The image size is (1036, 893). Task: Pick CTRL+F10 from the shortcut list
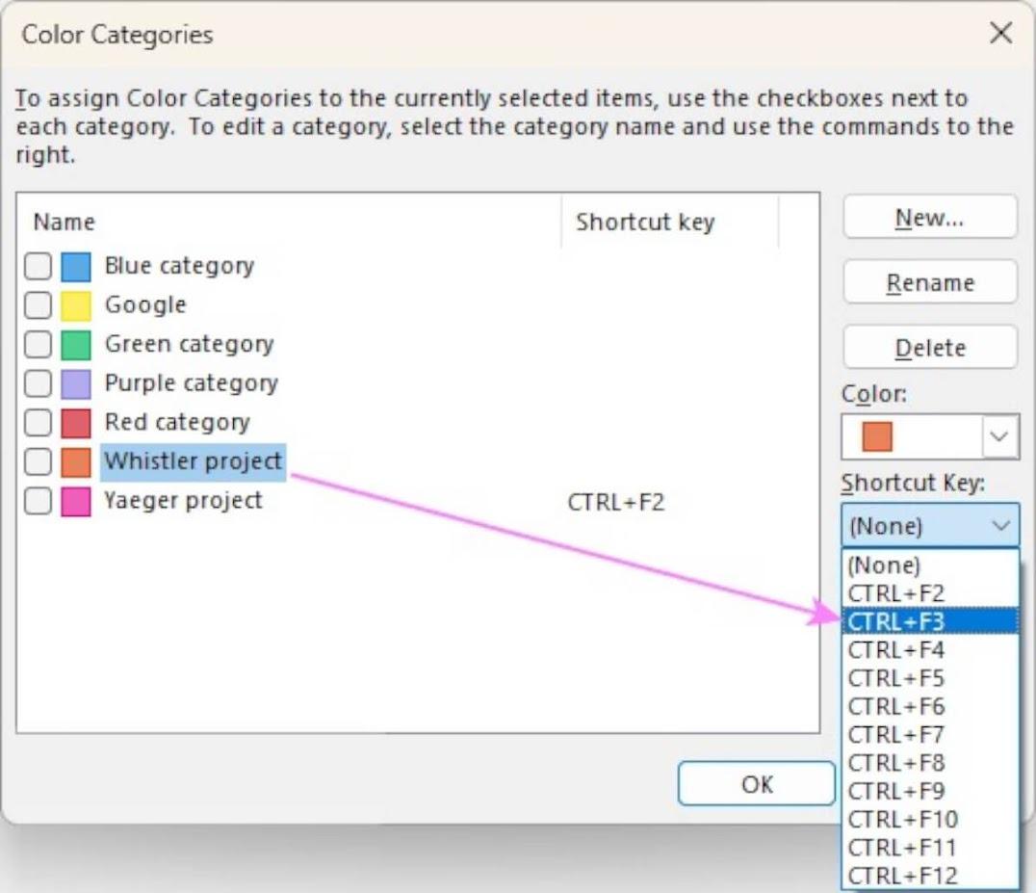[930, 820]
